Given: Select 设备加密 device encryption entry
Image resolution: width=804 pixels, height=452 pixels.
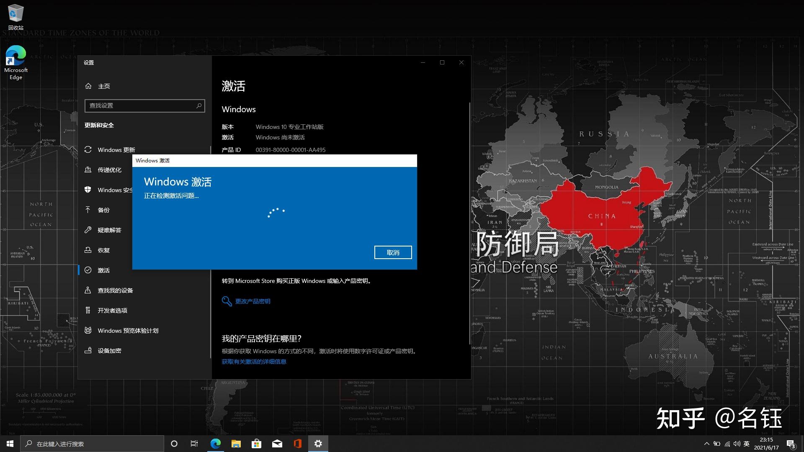Looking at the screenshot, I should [x=109, y=351].
